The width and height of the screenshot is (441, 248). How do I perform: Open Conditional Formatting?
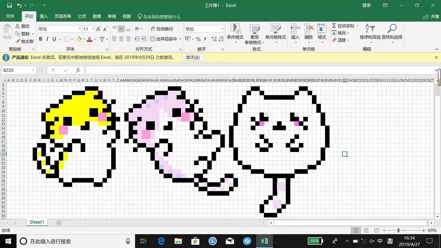coord(235,34)
